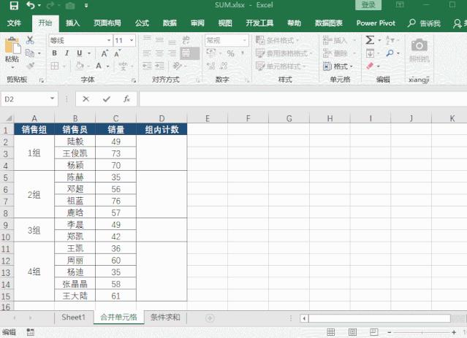Increase font size with large A icon

pyautogui.click(x=105, y=53)
